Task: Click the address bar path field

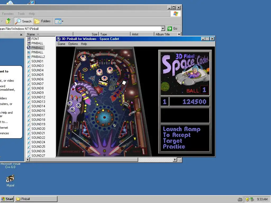Action: (x=80, y=29)
